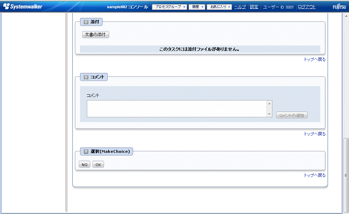Click the page's vertical scrollbar thumb

click(x=346, y=174)
